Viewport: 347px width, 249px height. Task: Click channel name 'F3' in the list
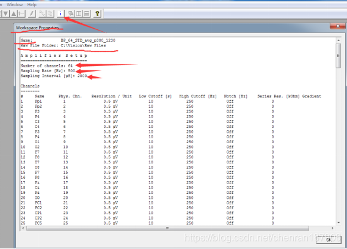(37, 111)
